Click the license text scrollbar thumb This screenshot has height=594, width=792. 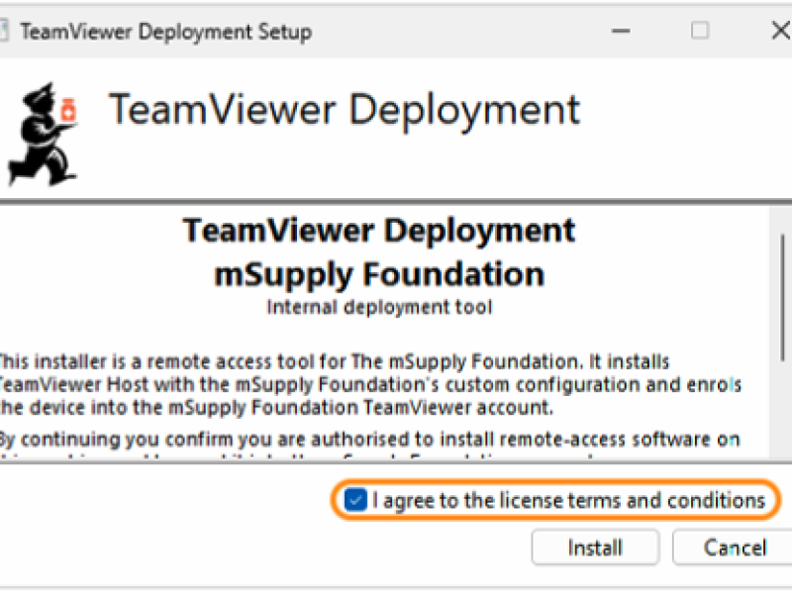coord(782,298)
